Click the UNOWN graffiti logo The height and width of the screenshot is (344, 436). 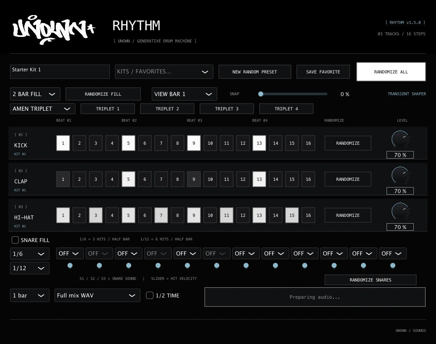click(x=54, y=30)
